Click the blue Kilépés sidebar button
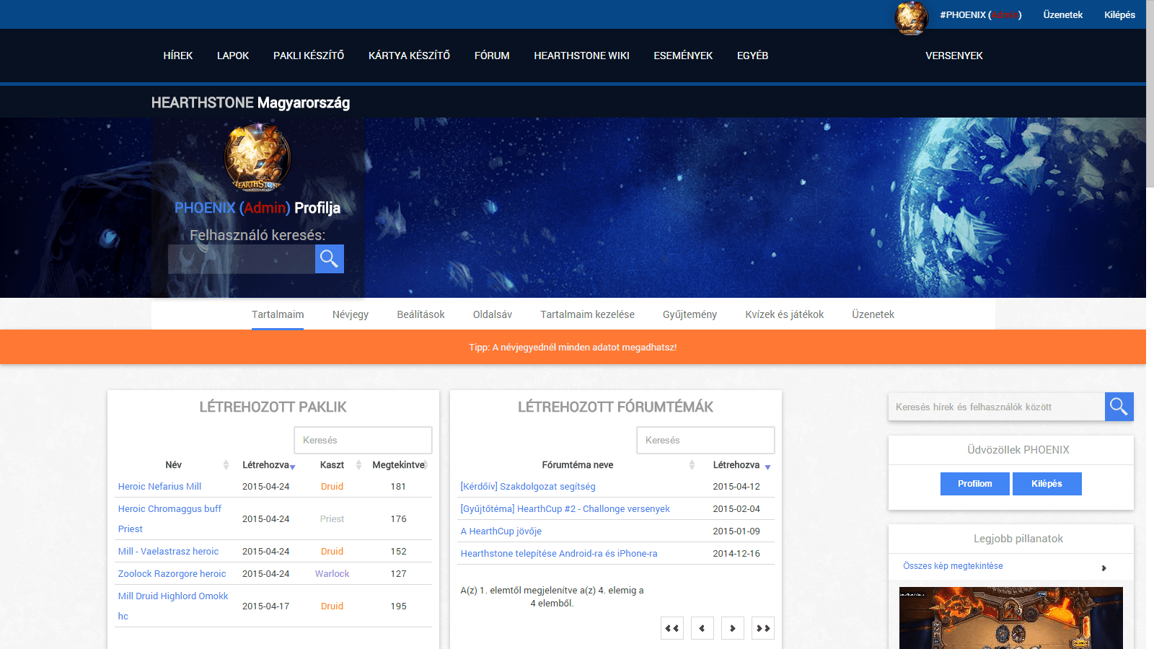Viewport: 1154px width, 649px height. (x=1047, y=484)
